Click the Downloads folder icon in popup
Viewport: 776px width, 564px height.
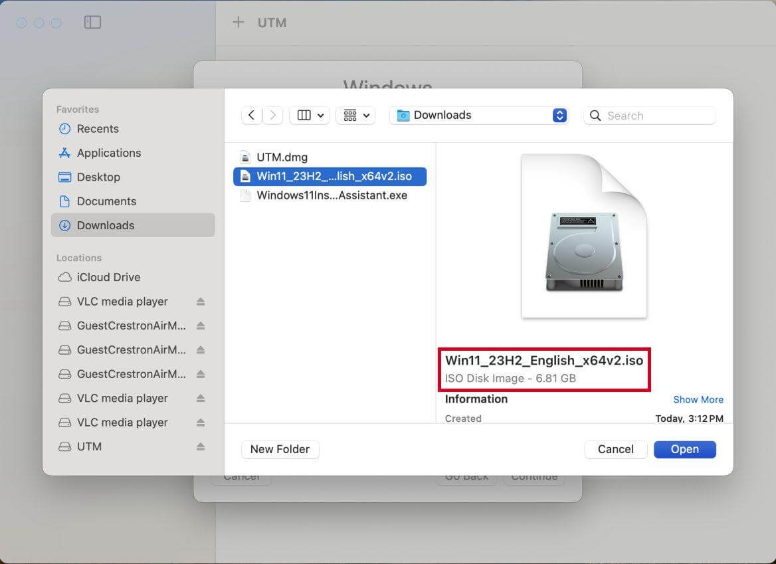(403, 116)
